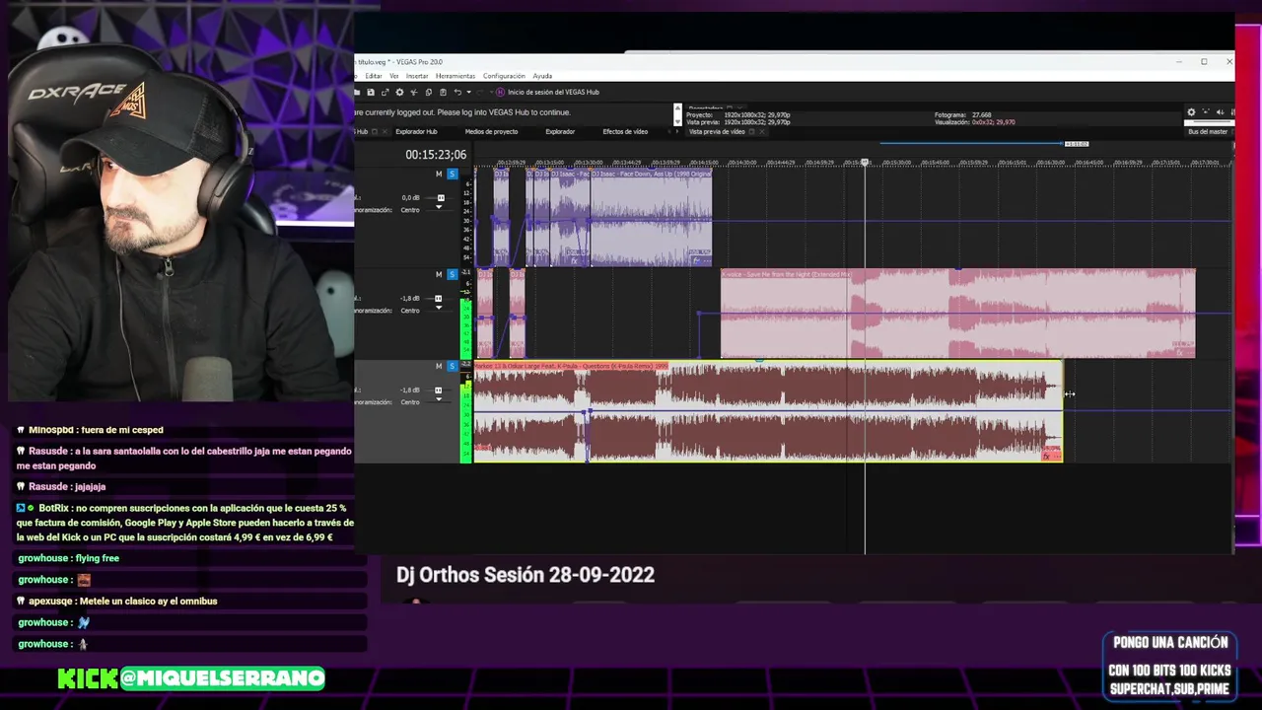Undo the last action with undo arrow
The width and height of the screenshot is (1262, 710).
[x=457, y=92]
